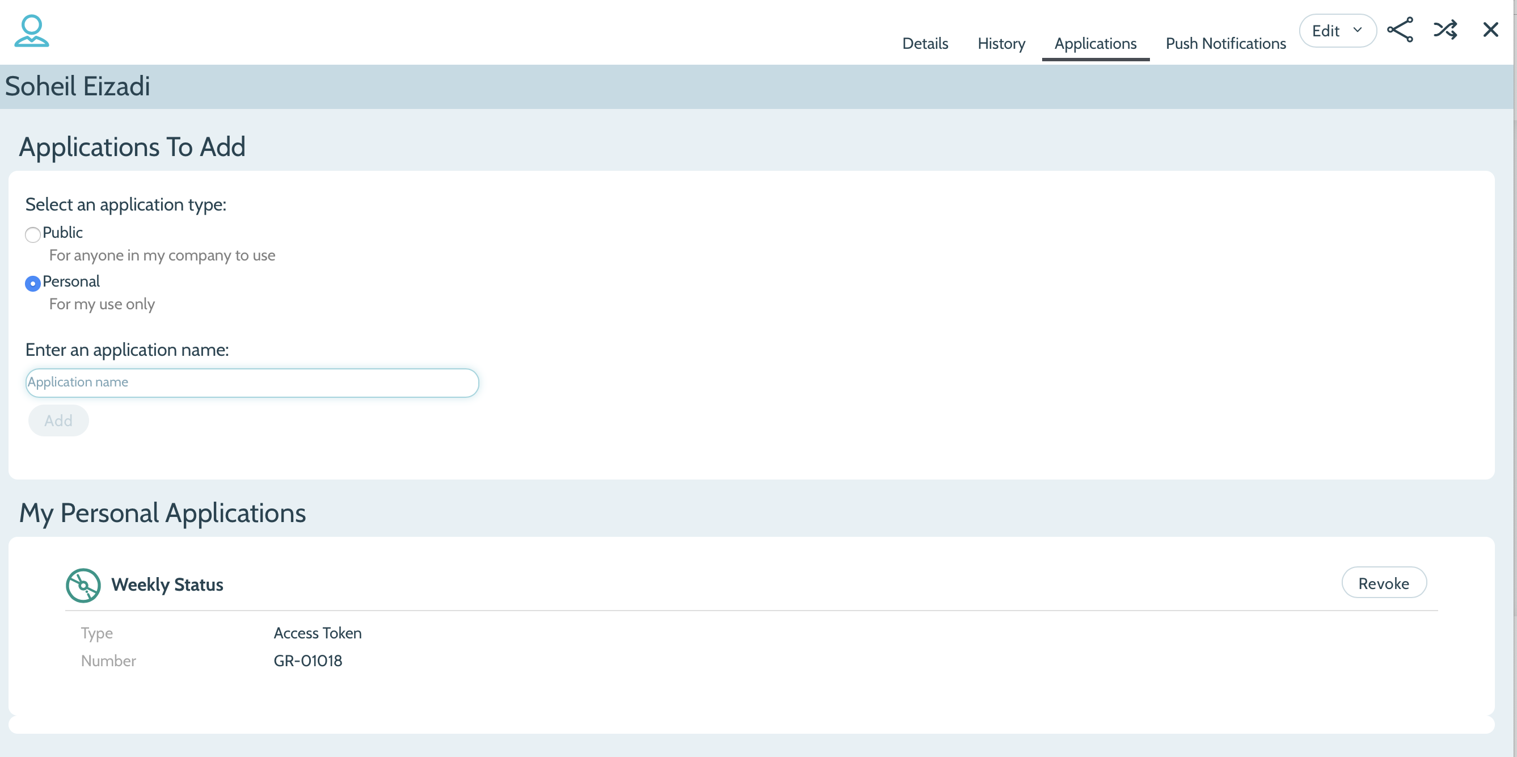Click the shuffle arrows icon
1517x757 pixels.
tap(1445, 30)
